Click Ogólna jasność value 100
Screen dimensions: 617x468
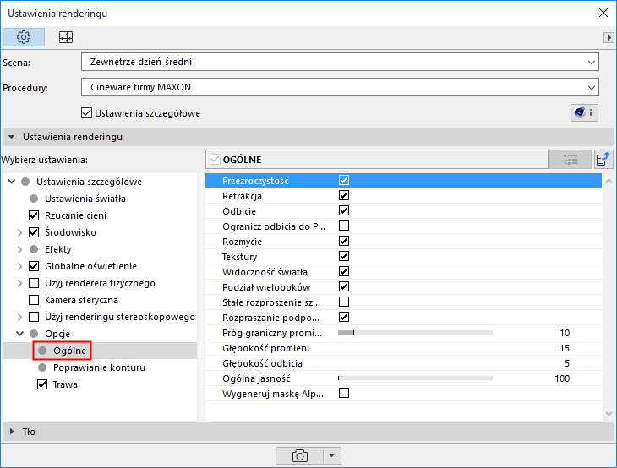[562, 378]
